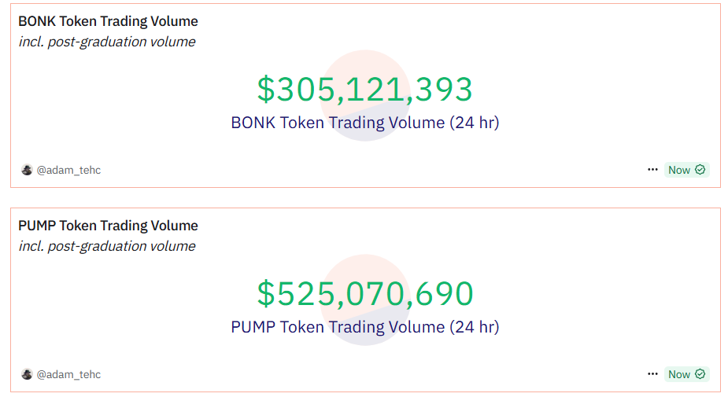Viewport: 728px width, 397px height.
Task: Open @adam_tehc profile on the PUMP panel
Action: pos(68,374)
